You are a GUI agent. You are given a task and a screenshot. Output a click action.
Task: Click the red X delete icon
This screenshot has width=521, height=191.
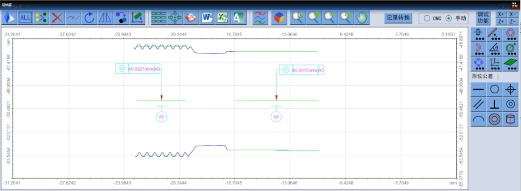coord(57,18)
